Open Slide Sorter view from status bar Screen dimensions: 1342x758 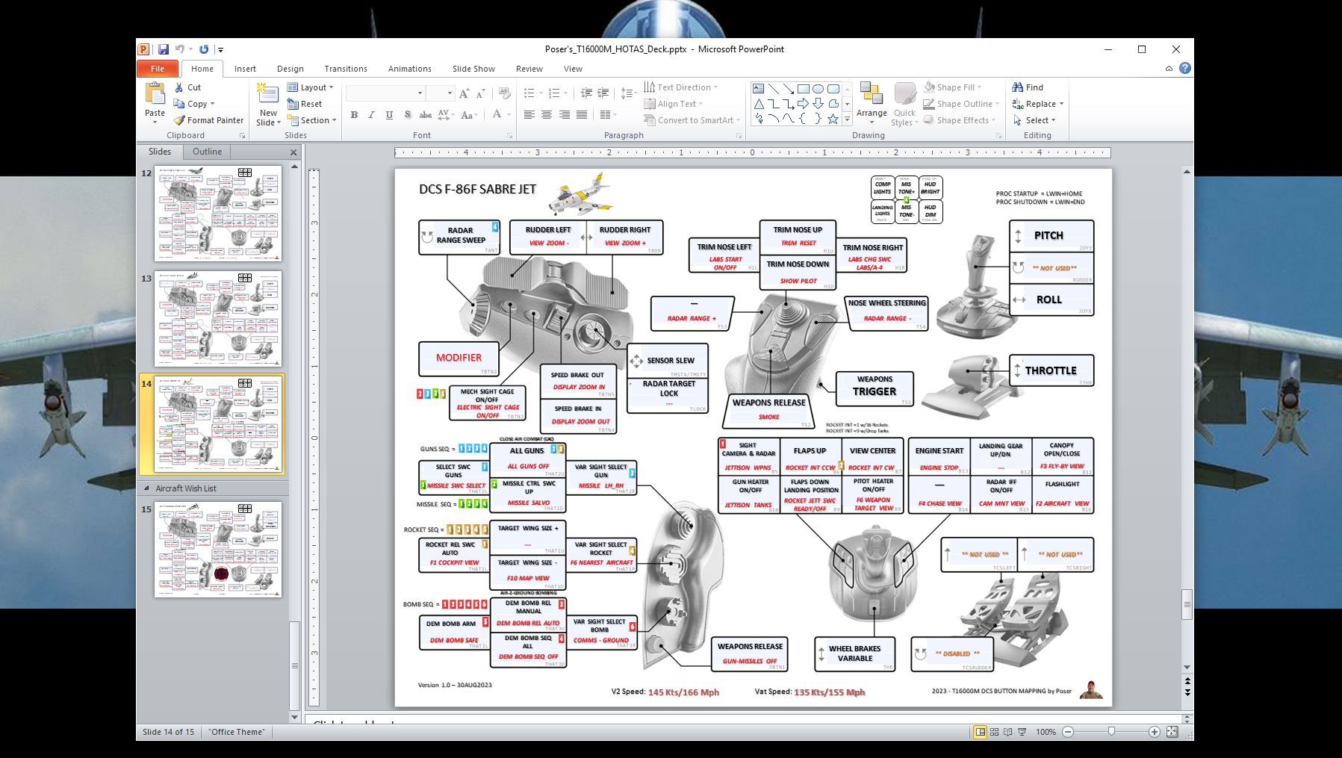[994, 732]
